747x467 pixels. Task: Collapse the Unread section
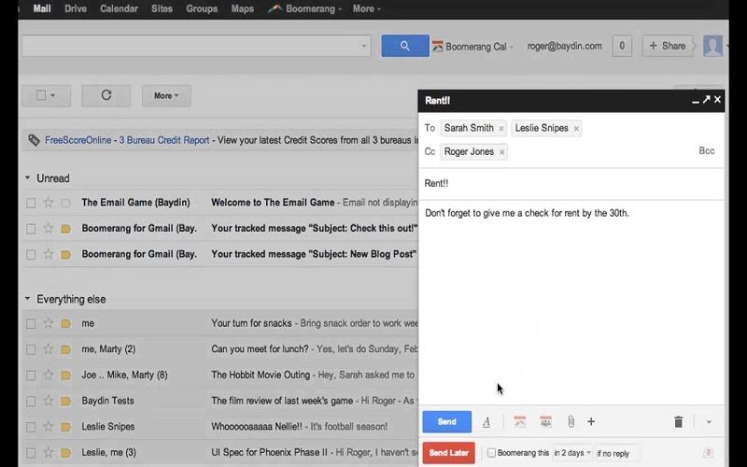(28, 177)
